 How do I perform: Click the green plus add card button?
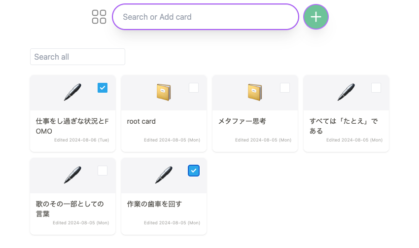[316, 17]
